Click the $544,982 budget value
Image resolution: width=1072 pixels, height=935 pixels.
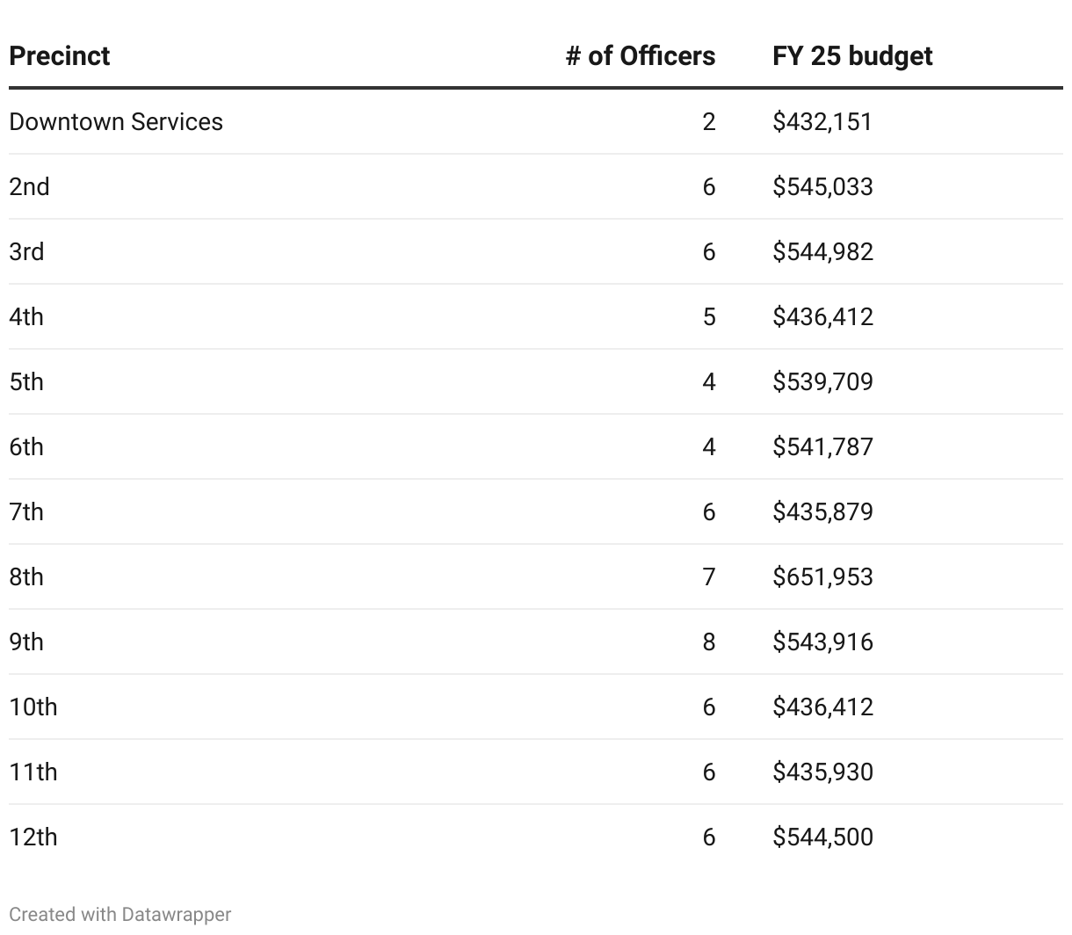822,251
